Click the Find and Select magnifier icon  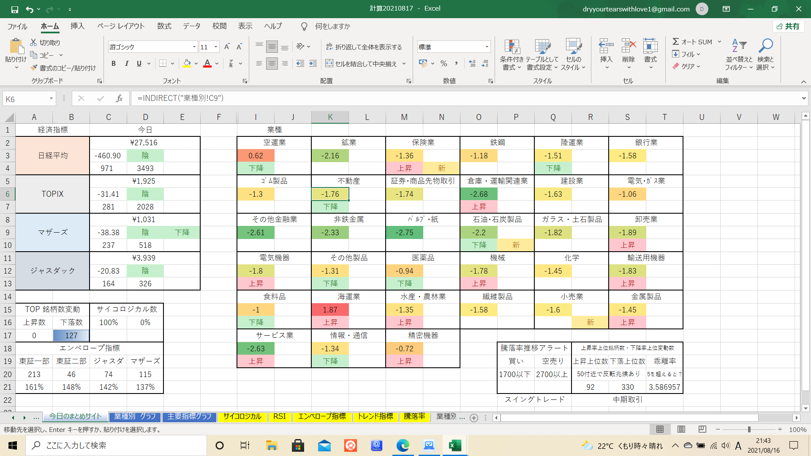[x=765, y=46]
